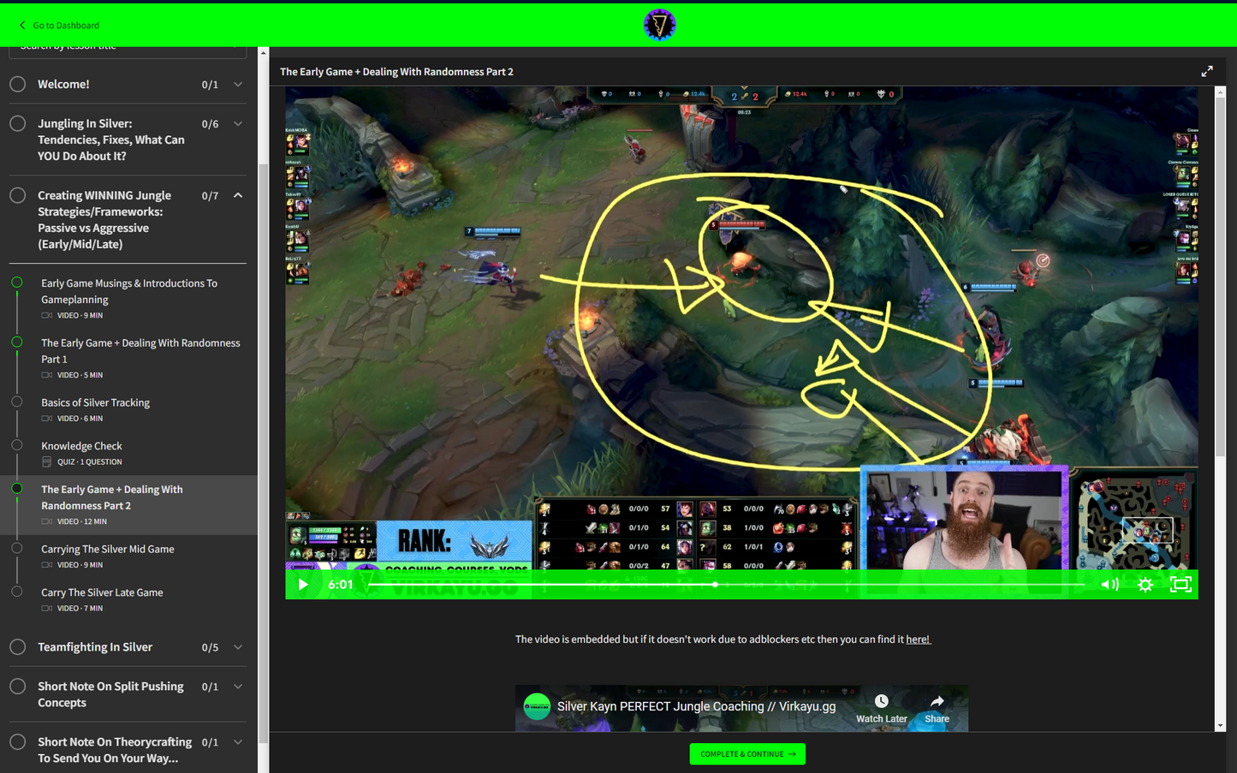This screenshot has width=1237, height=773.
Task: Expand lesson view with top-right arrows icon
Action: point(1206,72)
